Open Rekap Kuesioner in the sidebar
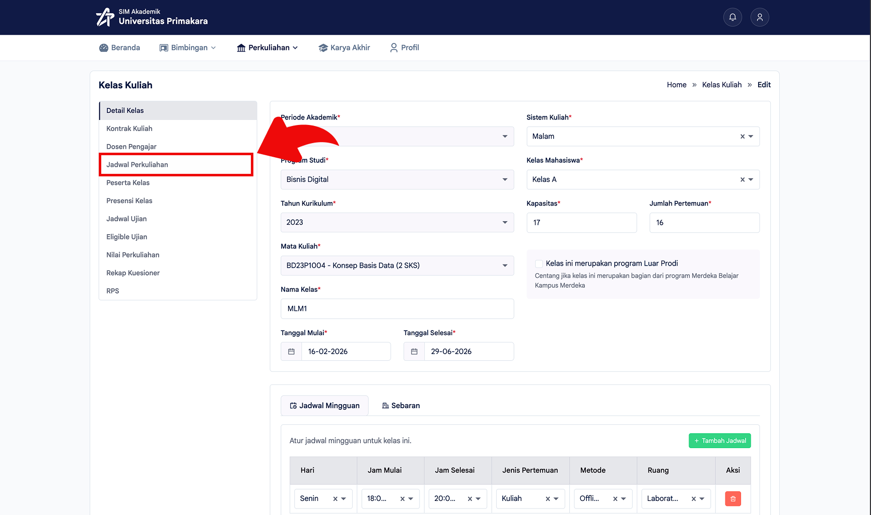Viewport: 871px width, 515px height. pyautogui.click(x=178, y=273)
